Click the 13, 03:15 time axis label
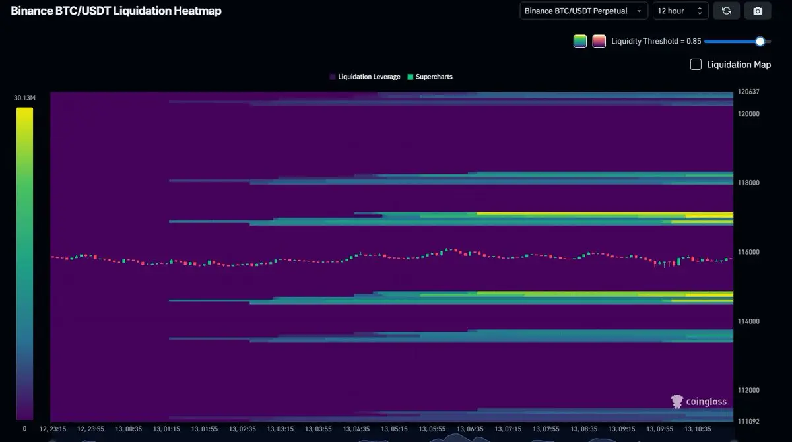Screen dimensions: 792x442 [x=280, y=429]
